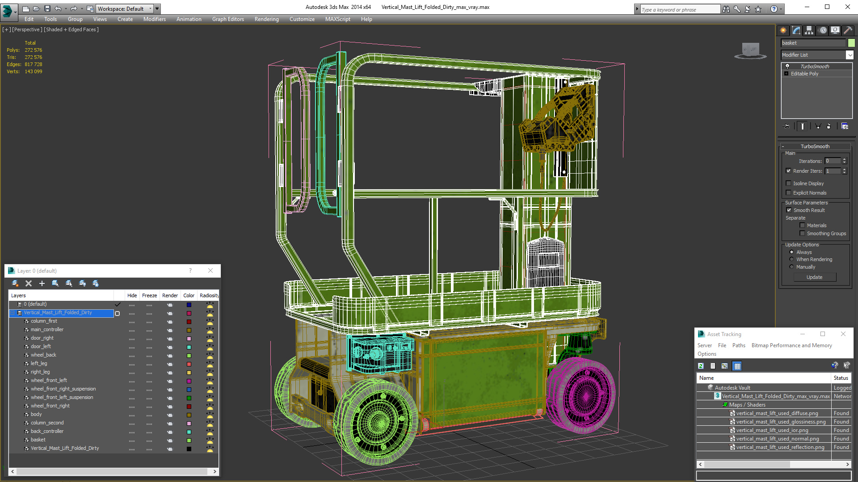Open the Graph Editors menu
Screen dimensions: 858x482
click(228, 19)
